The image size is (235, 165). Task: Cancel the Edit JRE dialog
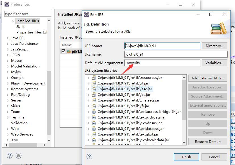click(x=214, y=157)
